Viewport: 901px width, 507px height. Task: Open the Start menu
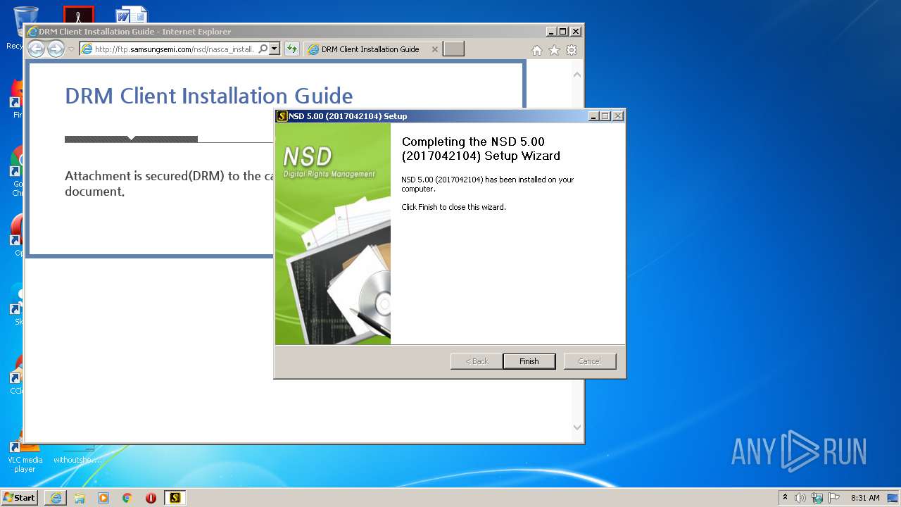[x=20, y=498]
